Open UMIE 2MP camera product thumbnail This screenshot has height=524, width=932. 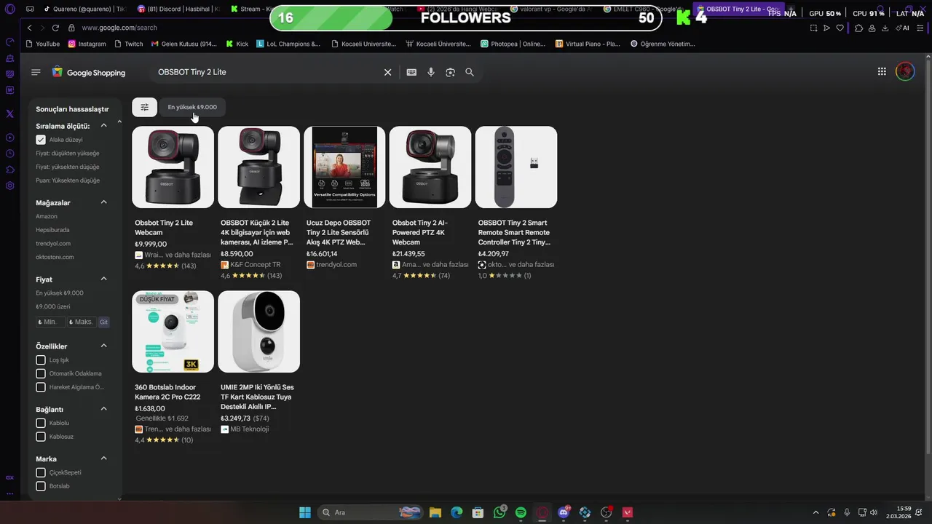[x=258, y=332]
